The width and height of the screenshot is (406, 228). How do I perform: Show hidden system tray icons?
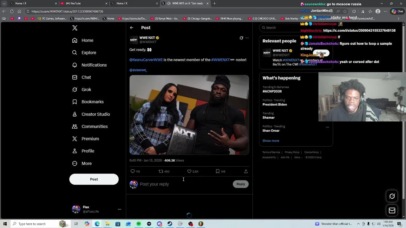point(358,224)
